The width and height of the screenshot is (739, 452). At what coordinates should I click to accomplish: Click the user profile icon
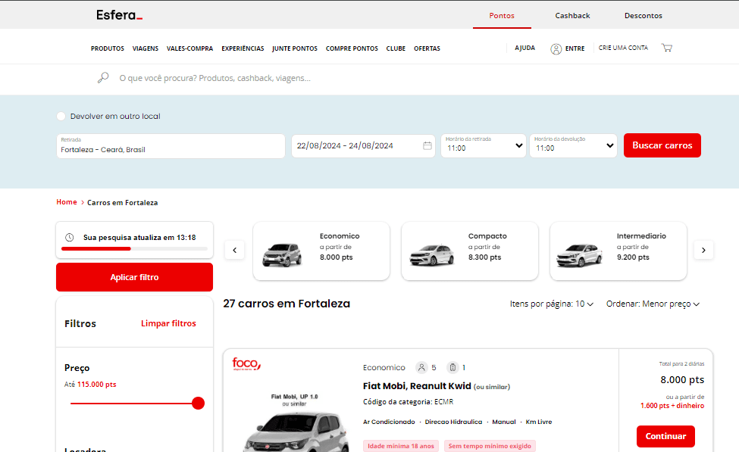556,48
